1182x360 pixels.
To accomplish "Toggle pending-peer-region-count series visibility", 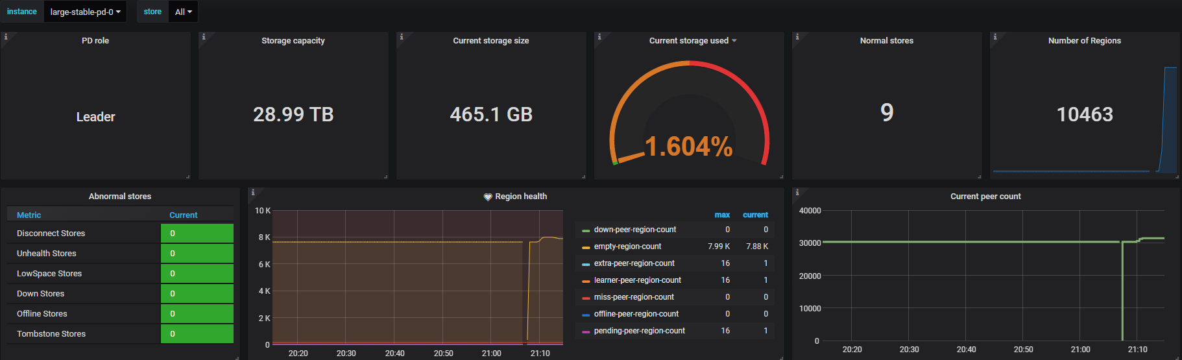I will click(639, 331).
